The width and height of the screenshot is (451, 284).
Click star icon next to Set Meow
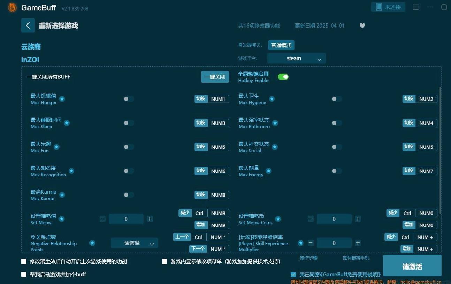click(62, 219)
